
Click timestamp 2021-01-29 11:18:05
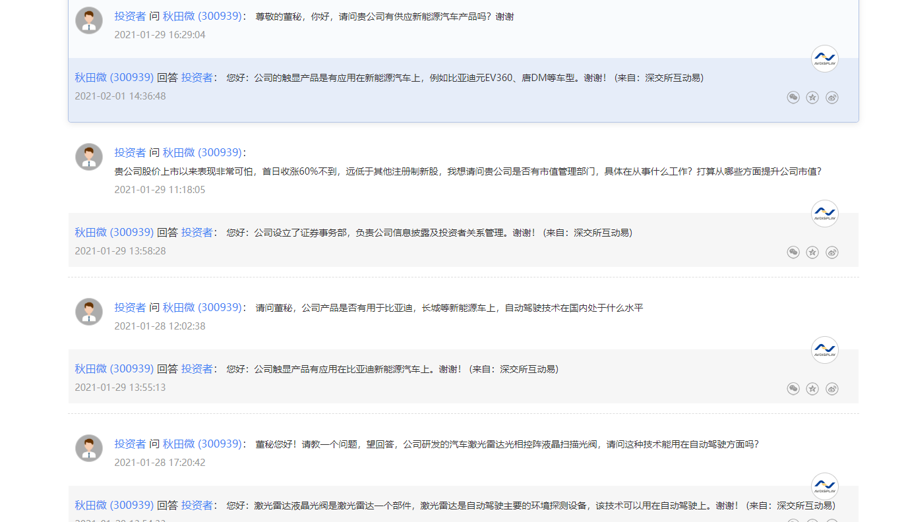(x=160, y=190)
